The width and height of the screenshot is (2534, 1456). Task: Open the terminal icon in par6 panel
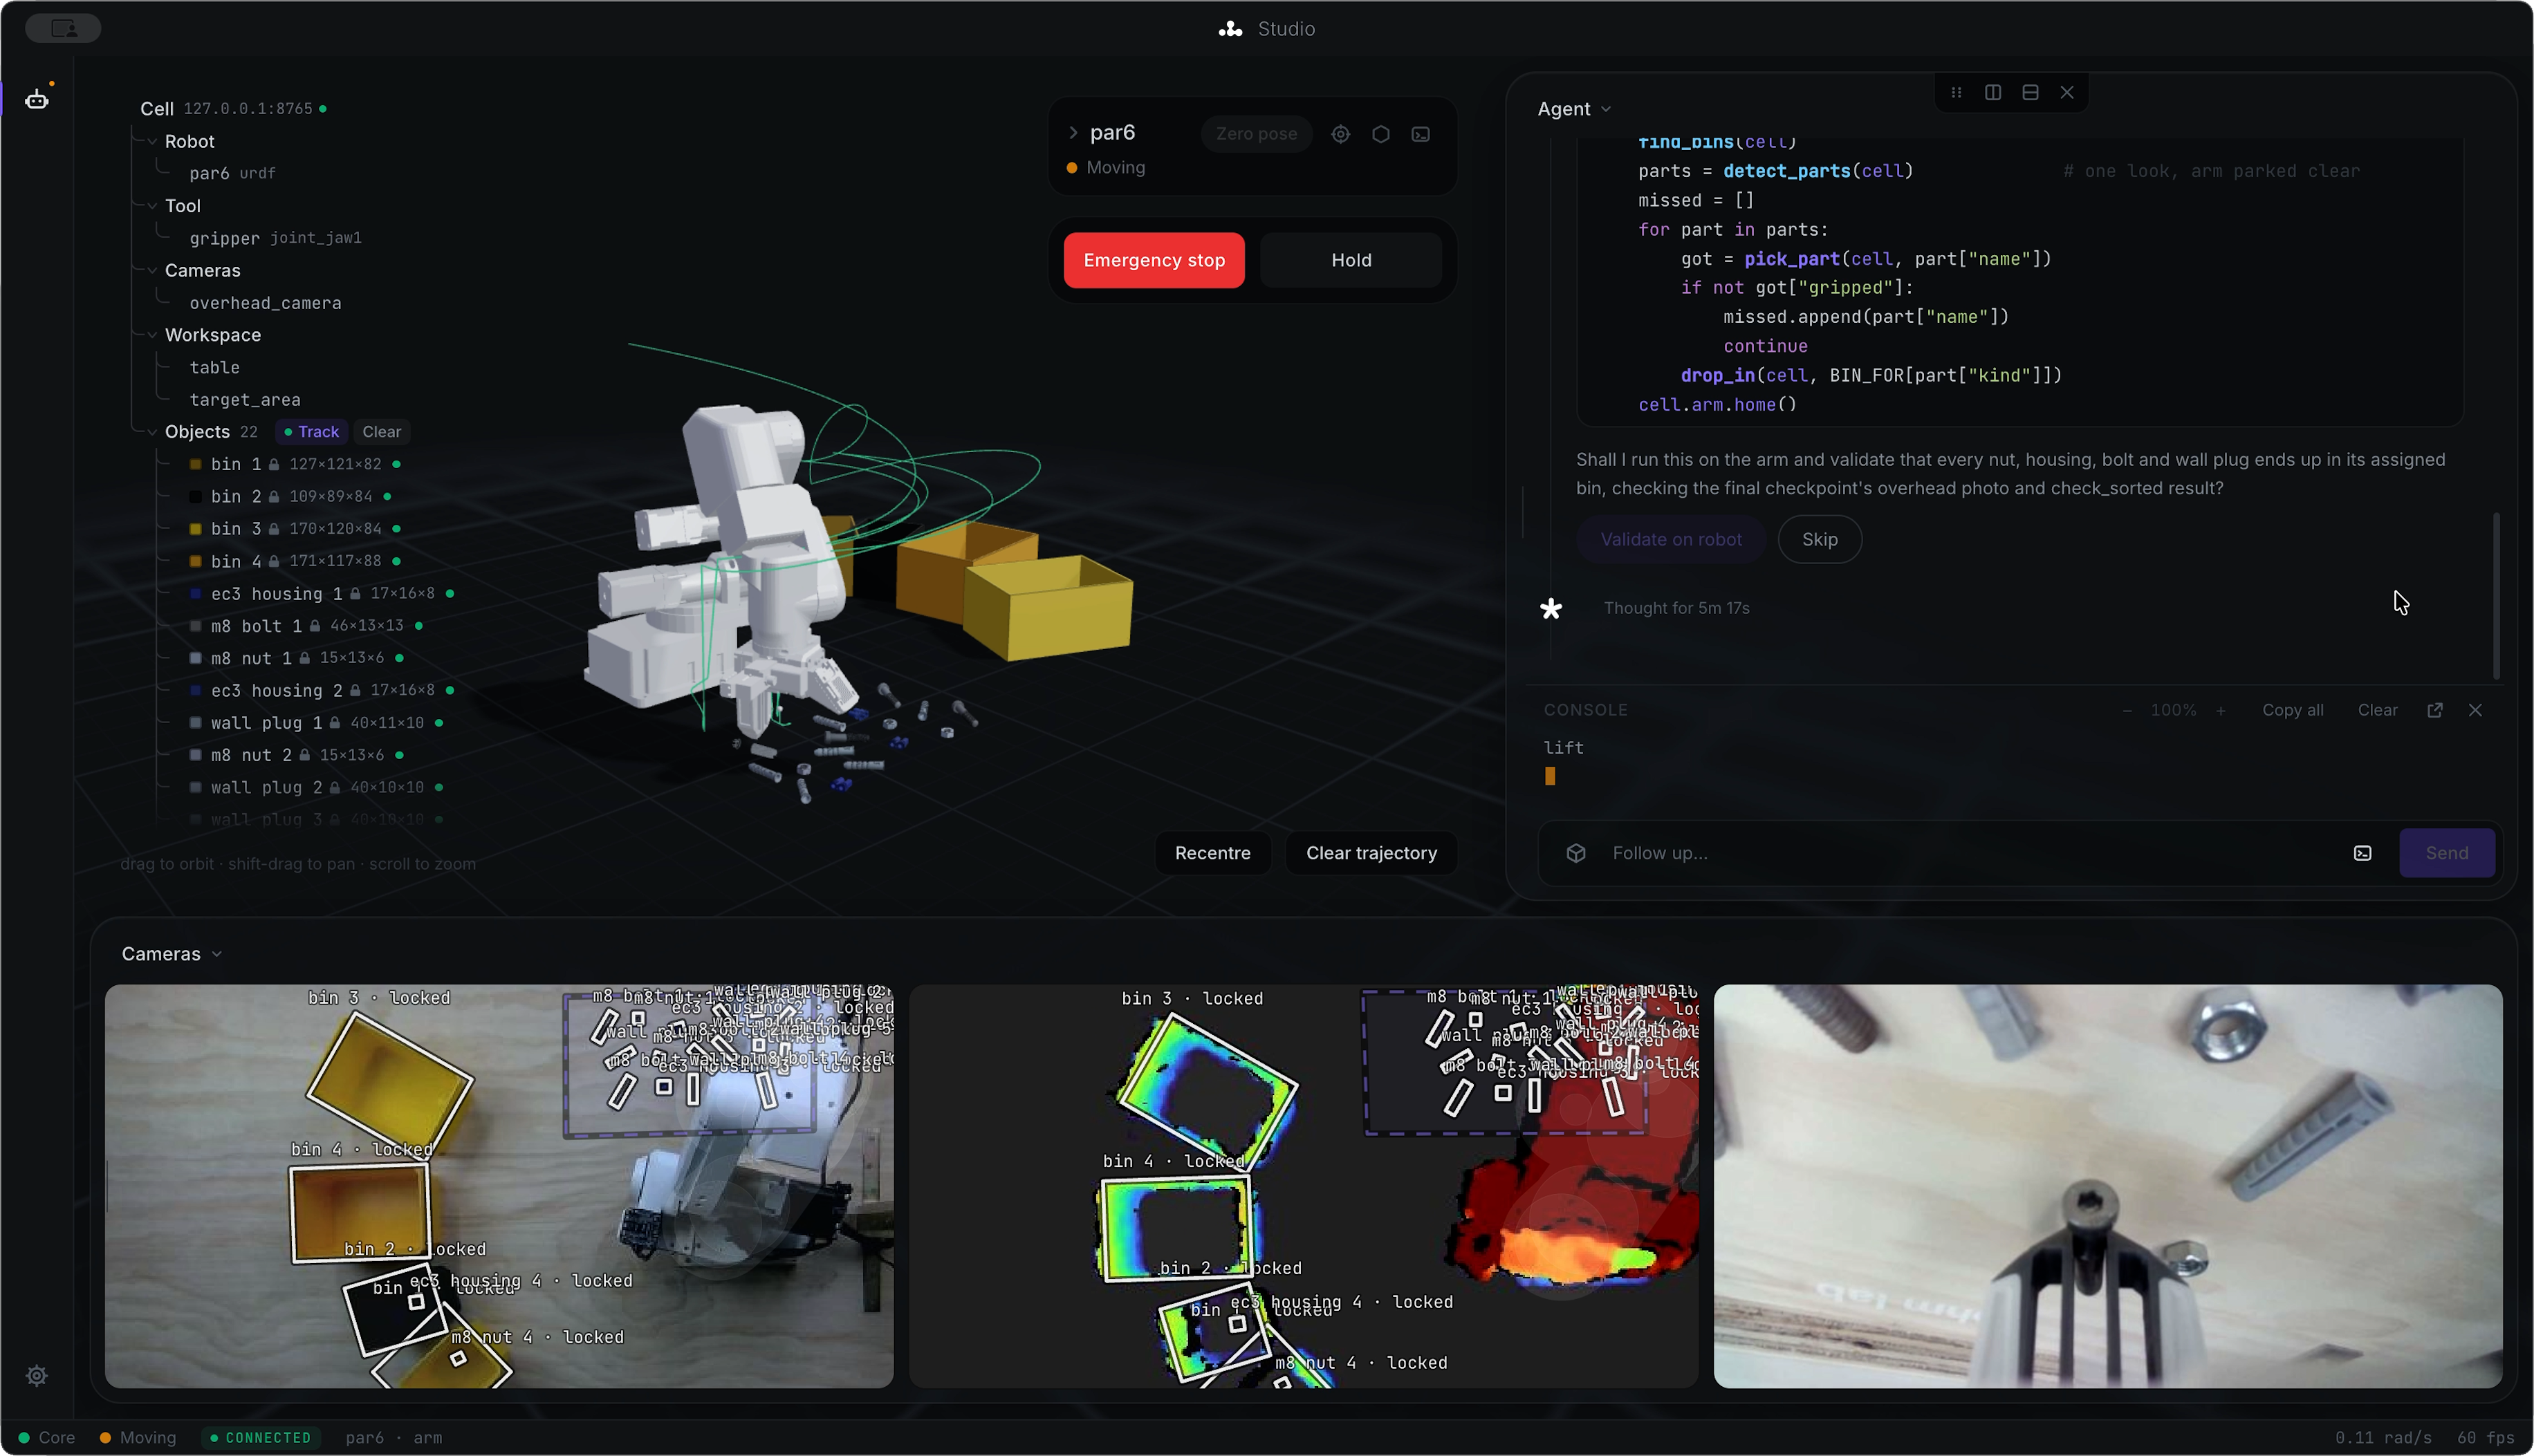(1421, 134)
